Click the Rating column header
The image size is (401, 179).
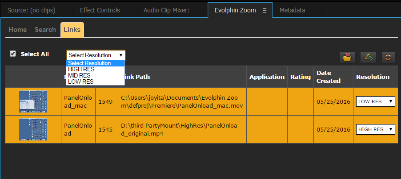pyautogui.click(x=301, y=77)
